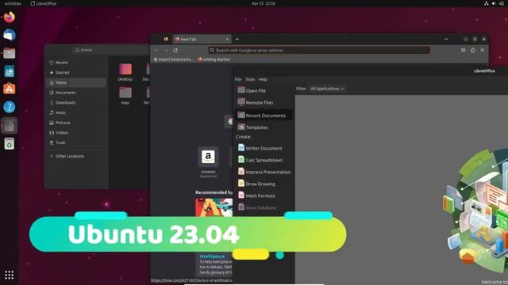Open Getting Started bookmark
The width and height of the screenshot is (508, 285).
click(x=214, y=59)
